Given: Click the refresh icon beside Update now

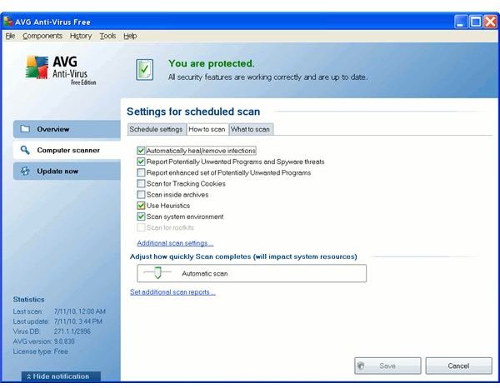Looking at the screenshot, I should point(25,171).
